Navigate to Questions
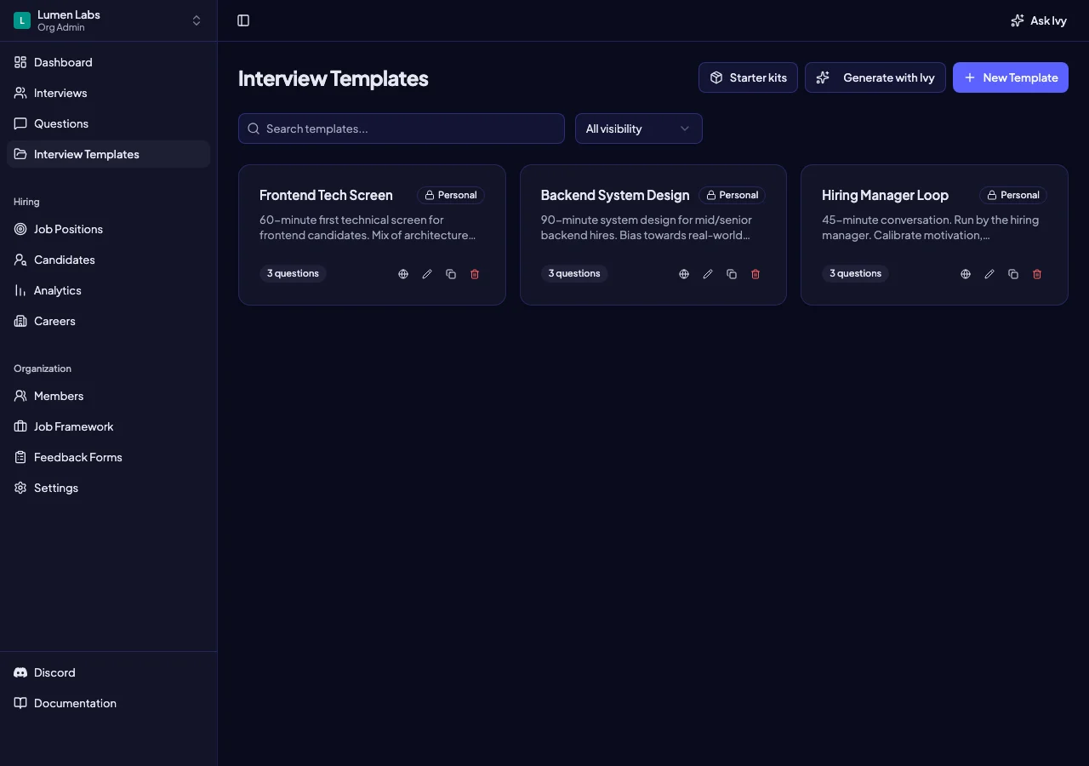 (108, 123)
